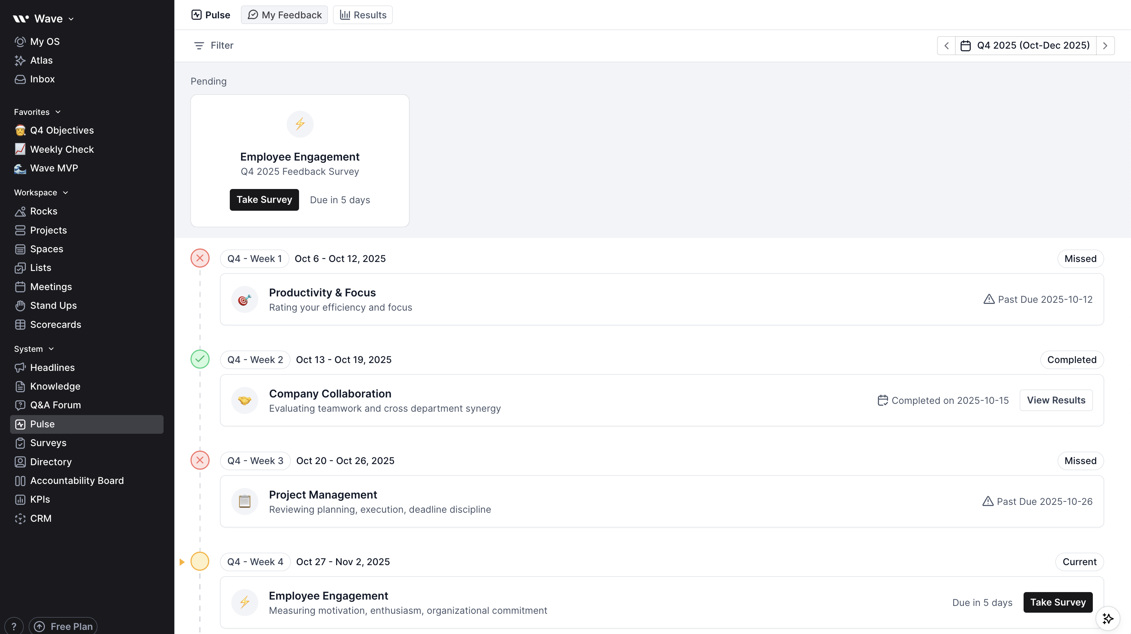Click the Missed status badge on Q4 Week 1
The image size is (1131, 634).
pyautogui.click(x=1080, y=259)
